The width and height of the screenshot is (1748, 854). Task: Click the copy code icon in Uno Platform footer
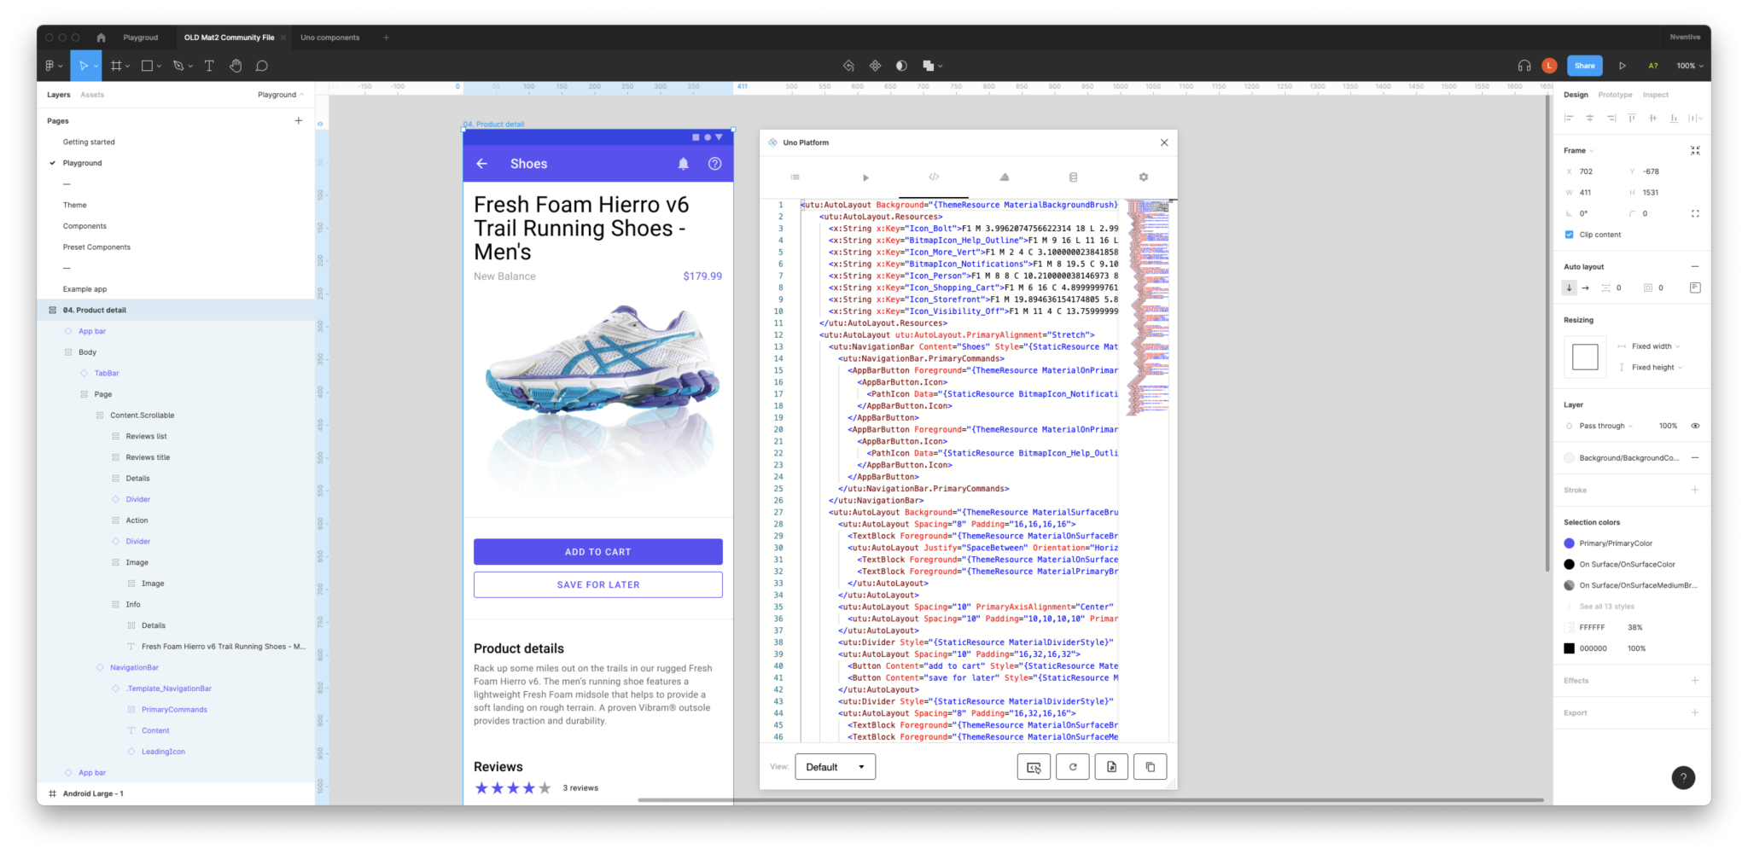pyautogui.click(x=1150, y=766)
